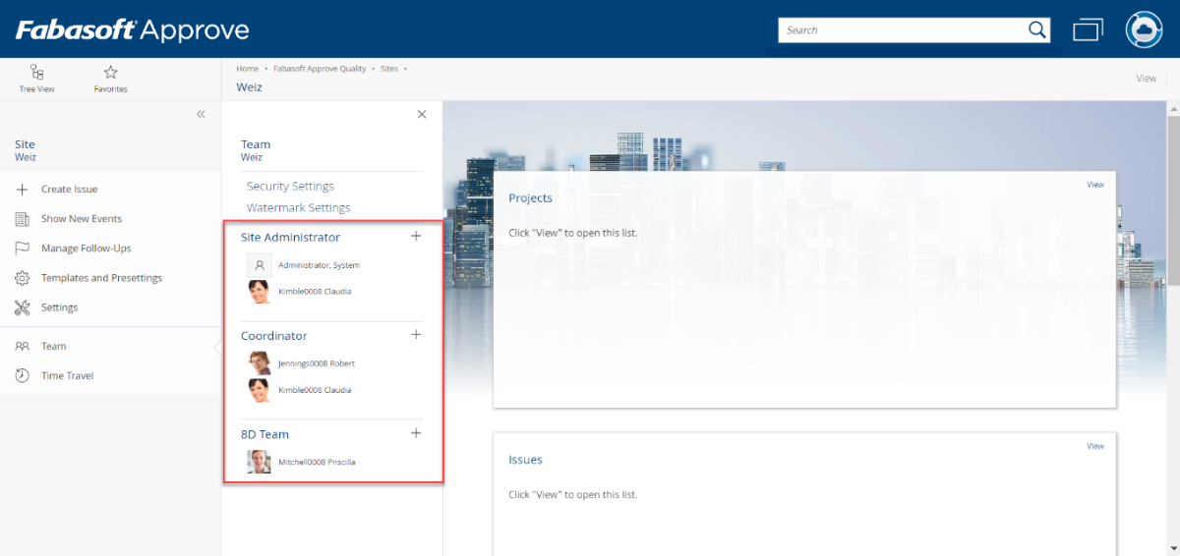Click View link in Projects widget
Viewport: 1180px width, 556px height.
[x=1094, y=185]
